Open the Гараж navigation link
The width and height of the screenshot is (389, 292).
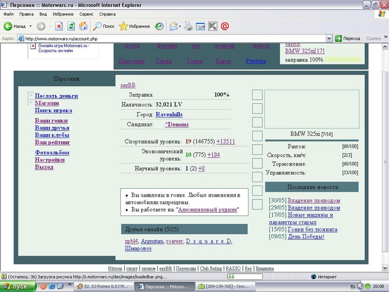pyautogui.click(x=164, y=61)
